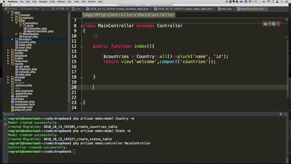Open composer.json in project tree
Screen dimensions: 291x164
25,102
